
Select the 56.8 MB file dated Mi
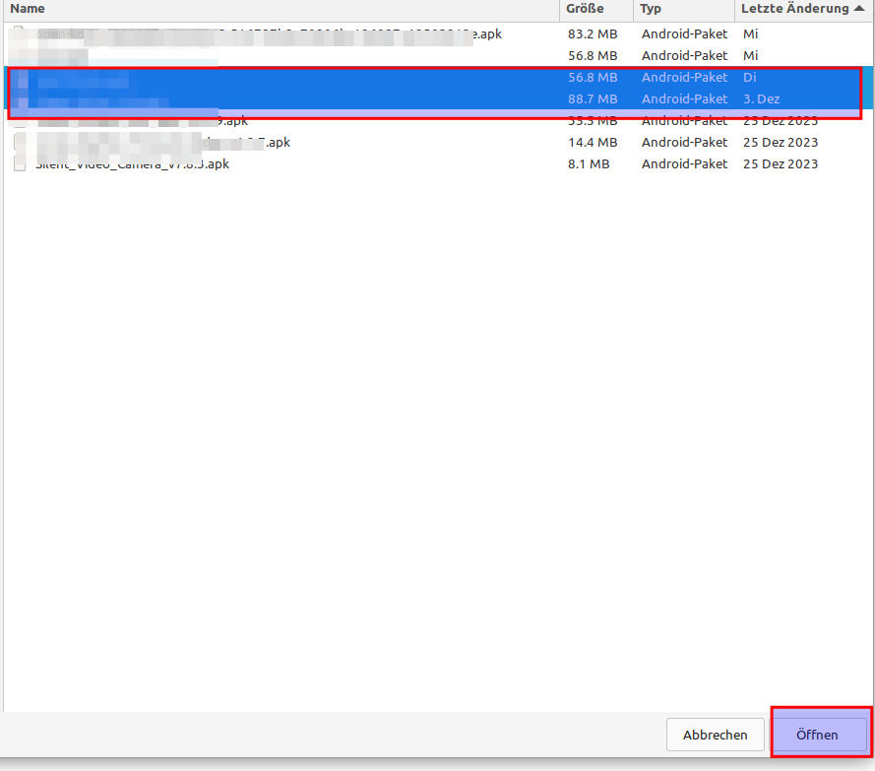pyautogui.click(x=295, y=55)
